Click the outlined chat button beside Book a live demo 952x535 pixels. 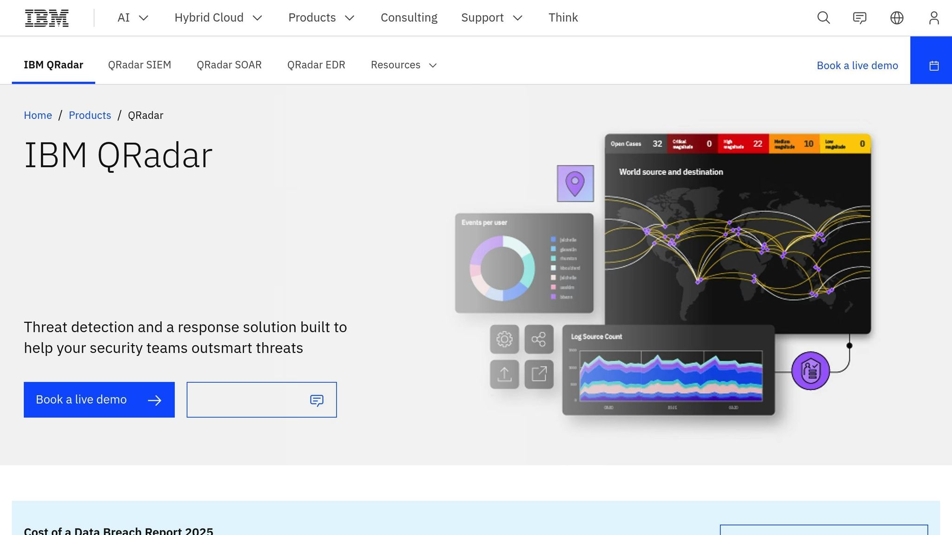(x=262, y=400)
